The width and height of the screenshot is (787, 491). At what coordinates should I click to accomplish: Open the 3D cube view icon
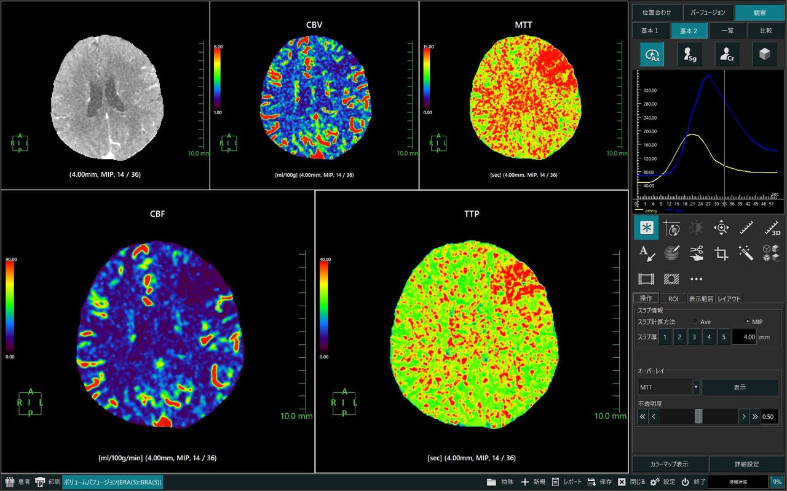tap(765, 54)
